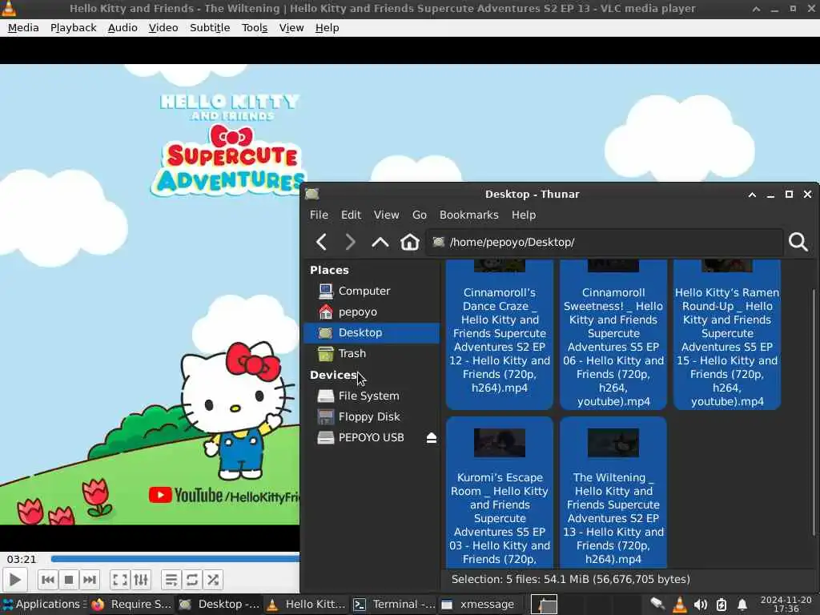Seek in the VLC progress bar
Screen dimensions: 820x615
coord(175,559)
